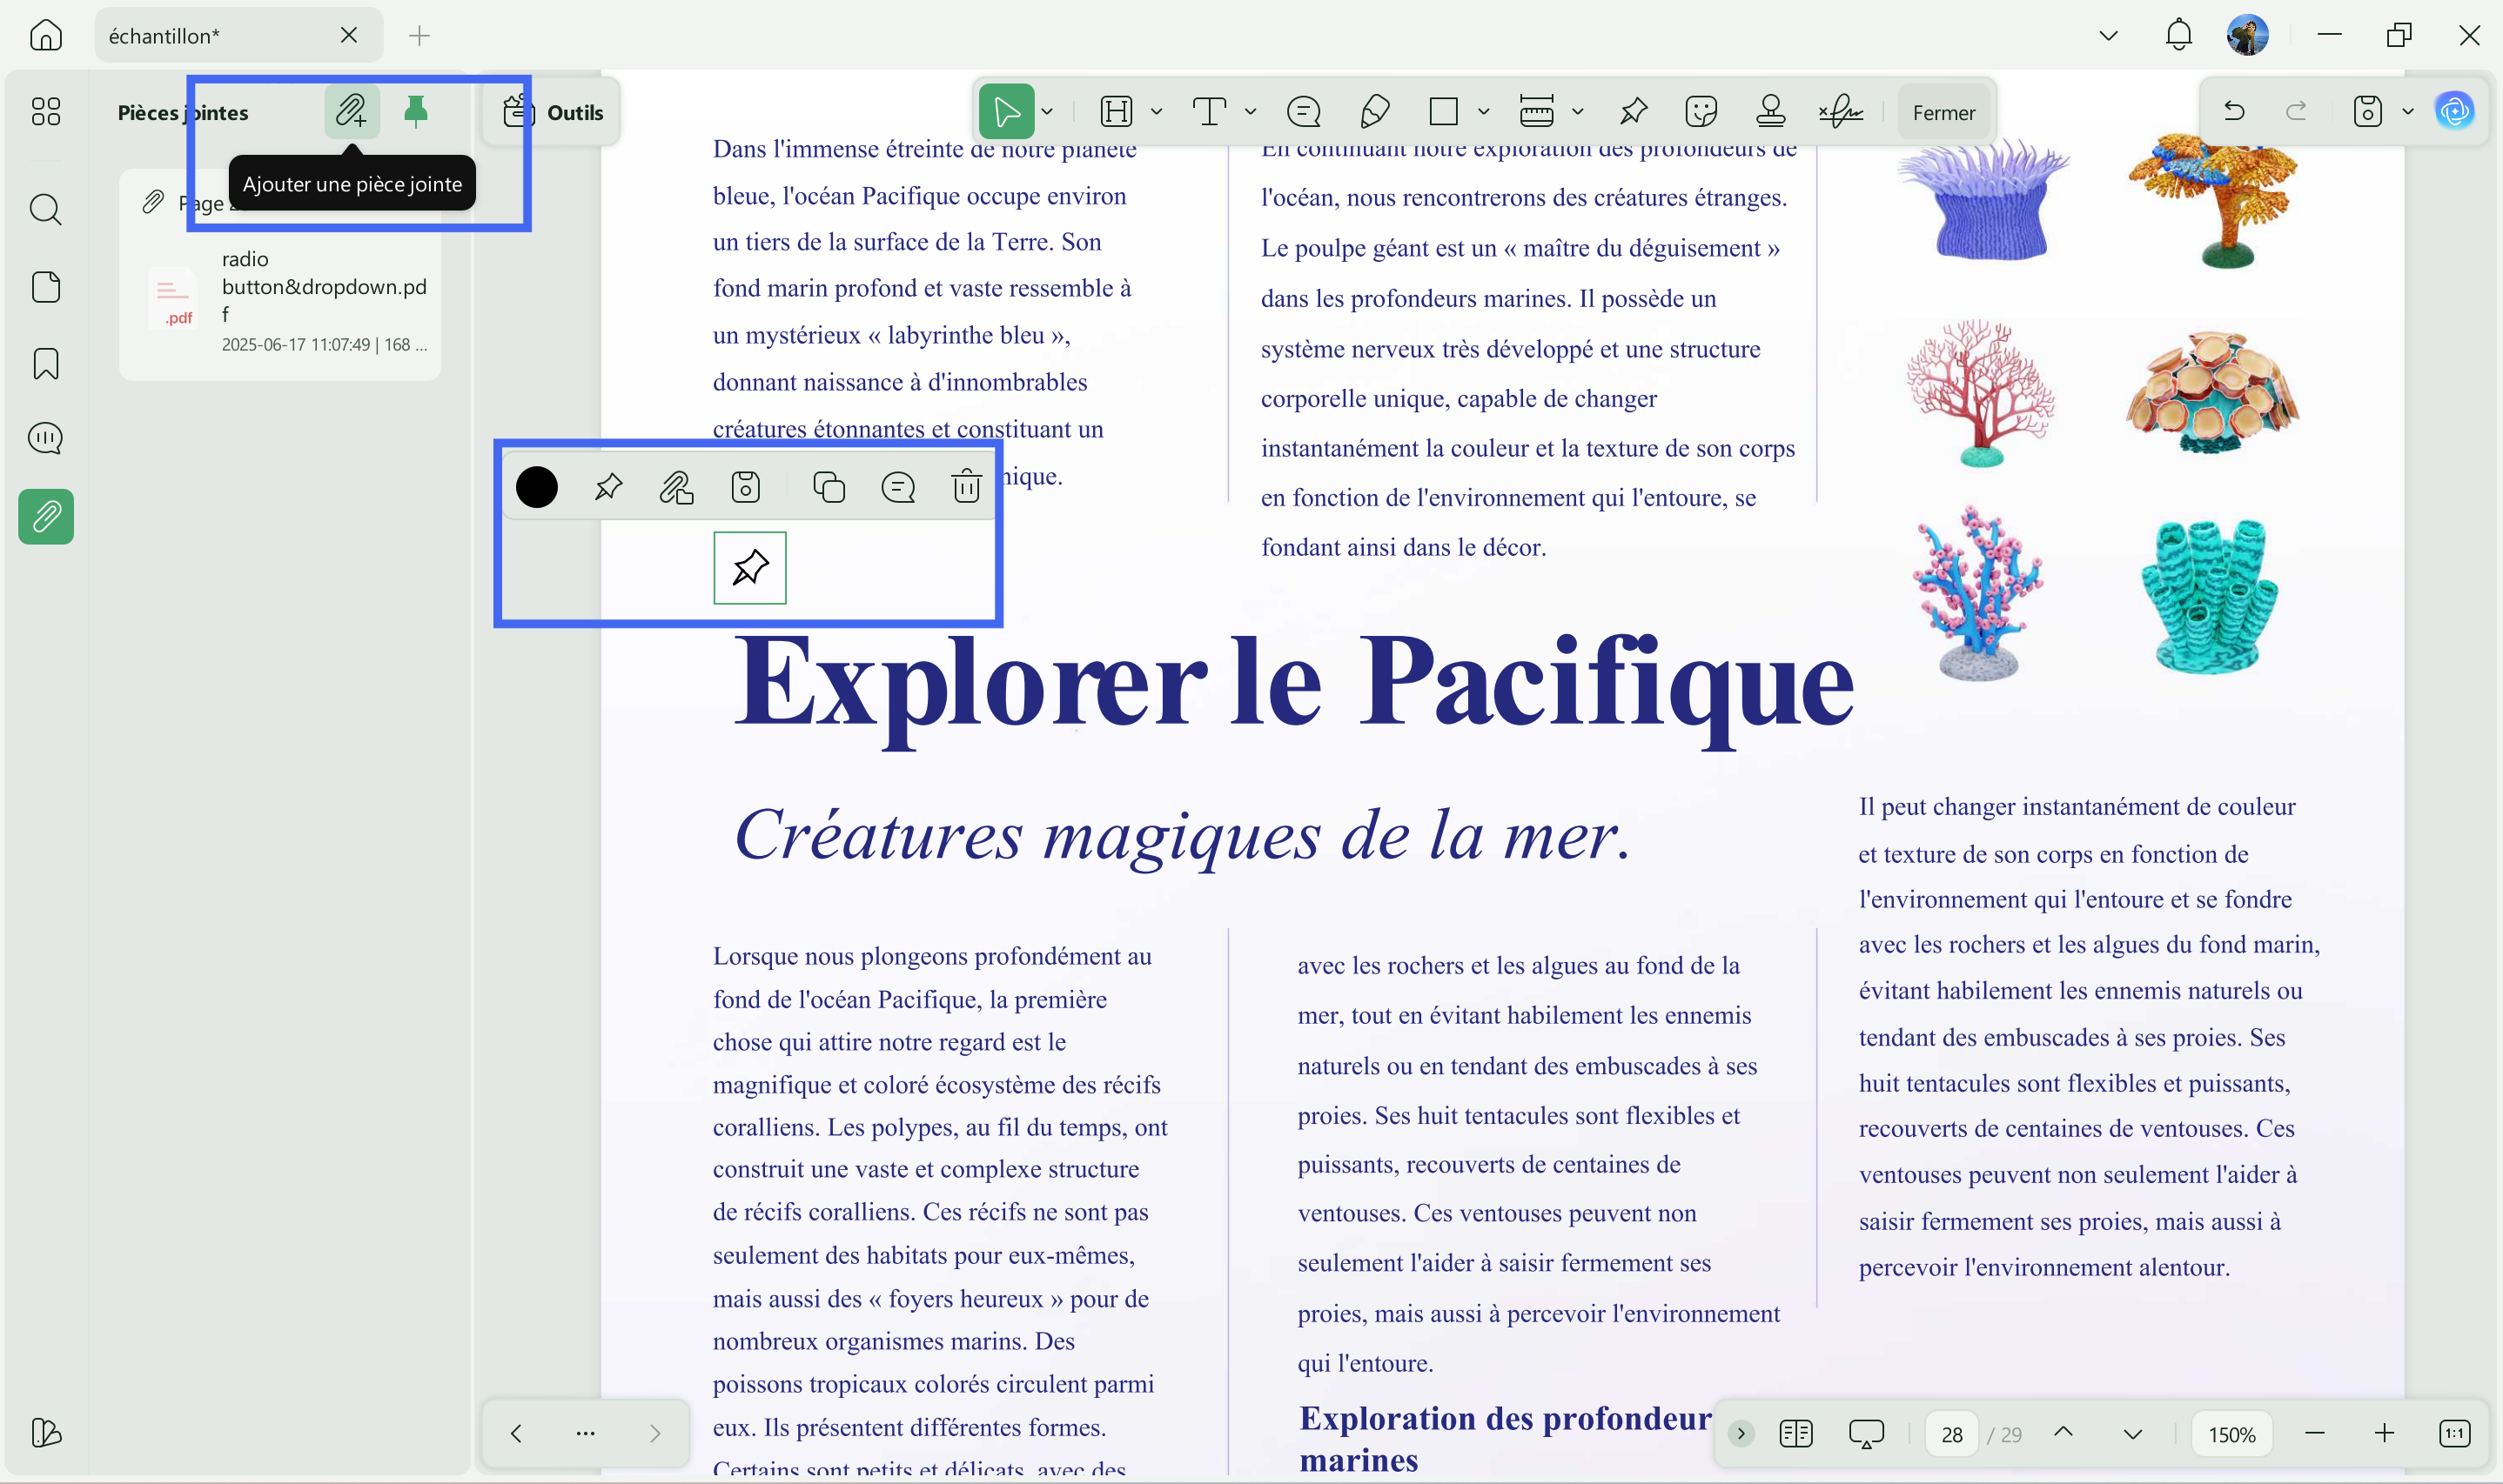Open a new tab with plus button
Screen dimensions: 2503x1484
click(419, 36)
